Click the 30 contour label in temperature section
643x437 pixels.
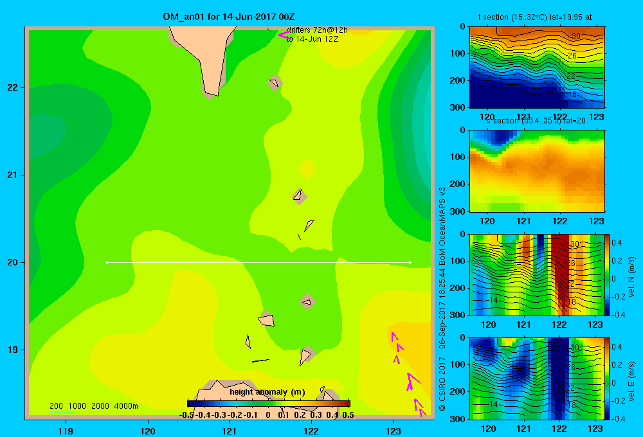(x=576, y=37)
